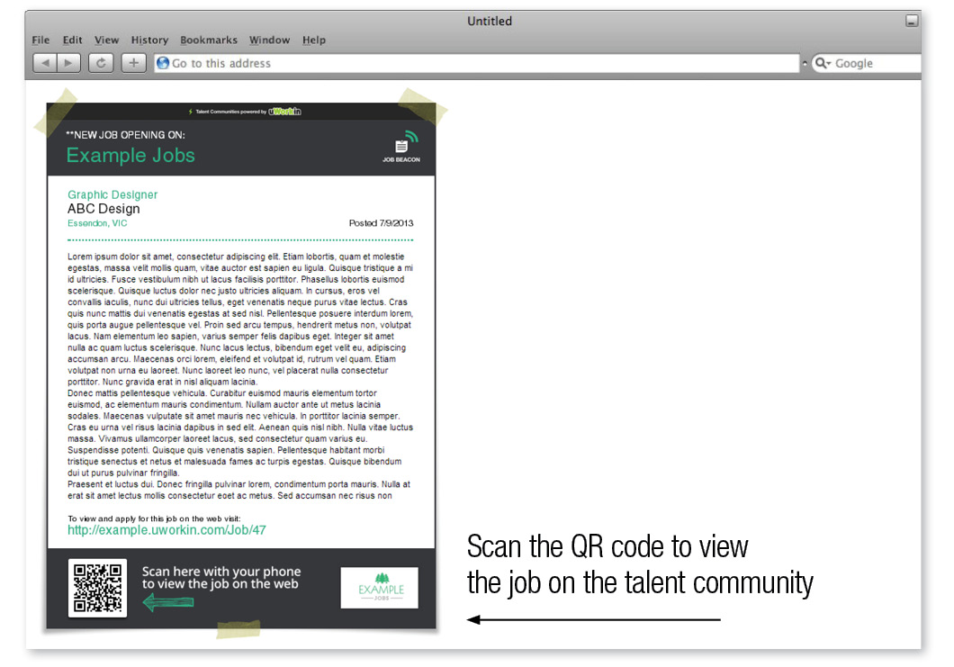Open the Bookmarks menu
Viewport: 954px width, 667px height.
pyautogui.click(x=209, y=40)
